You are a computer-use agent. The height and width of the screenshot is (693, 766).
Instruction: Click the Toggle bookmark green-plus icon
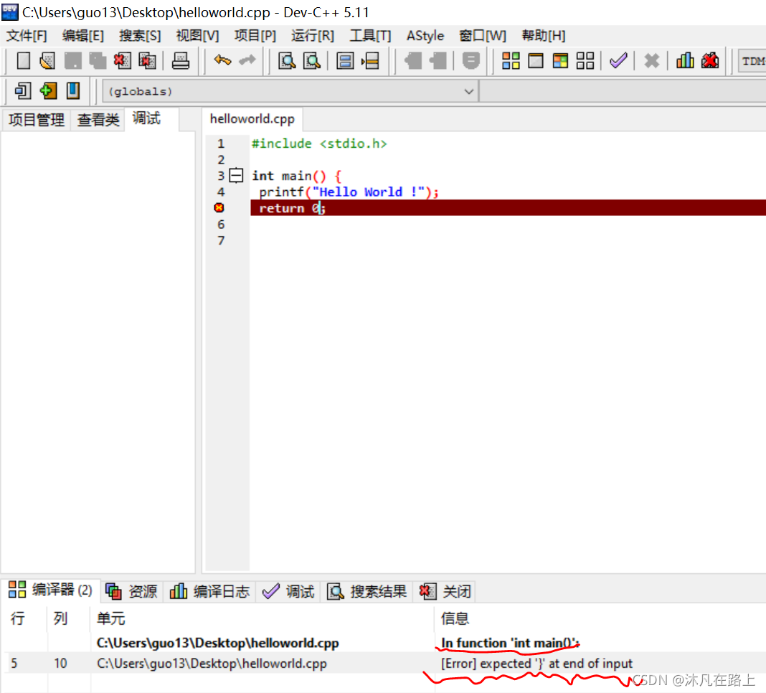(x=48, y=90)
